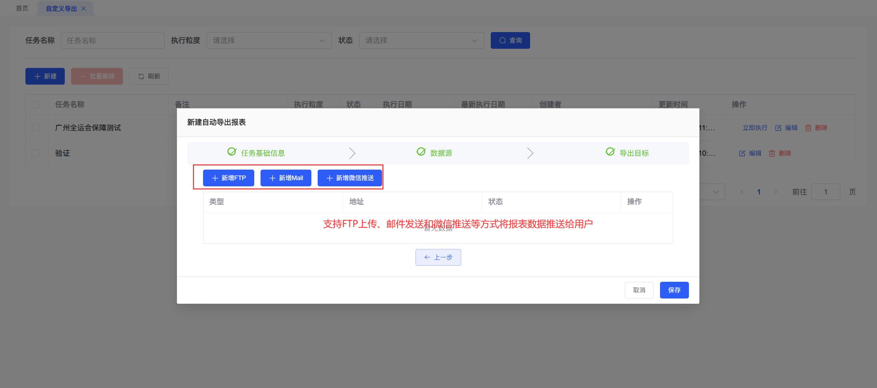Cancel the new report dialog
The height and width of the screenshot is (388, 877).
click(639, 290)
